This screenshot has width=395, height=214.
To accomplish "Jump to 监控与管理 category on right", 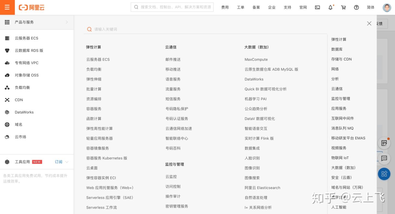I will (341, 99).
